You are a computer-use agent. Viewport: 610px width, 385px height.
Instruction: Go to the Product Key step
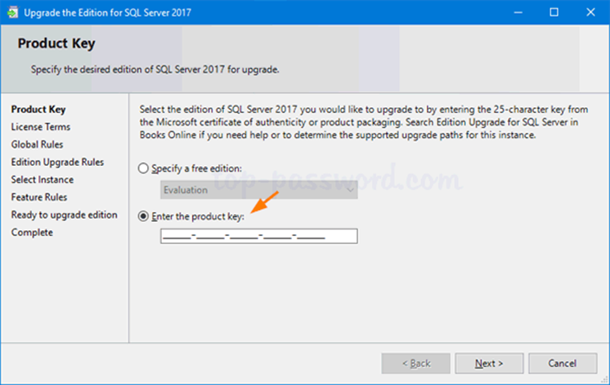click(x=38, y=109)
